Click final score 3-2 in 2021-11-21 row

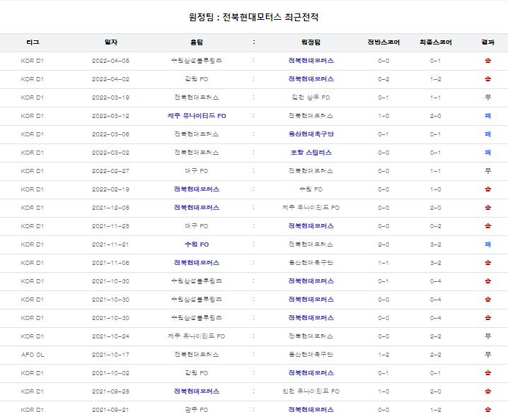tap(435, 244)
